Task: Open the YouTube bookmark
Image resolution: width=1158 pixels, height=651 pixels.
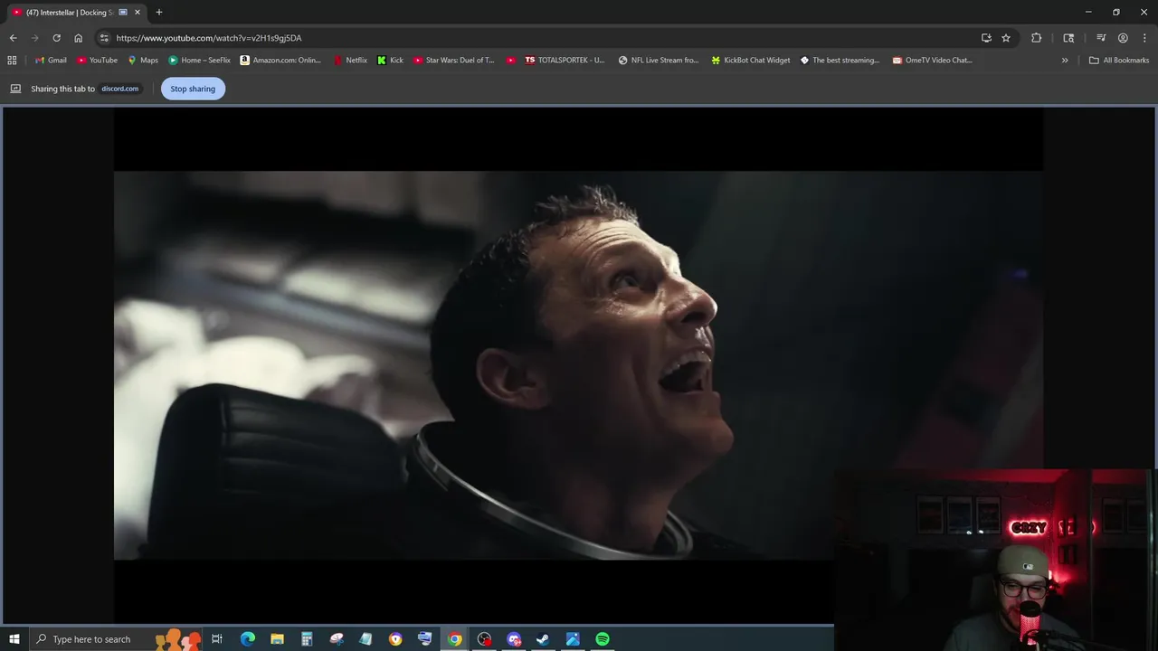Action: point(97,61)
